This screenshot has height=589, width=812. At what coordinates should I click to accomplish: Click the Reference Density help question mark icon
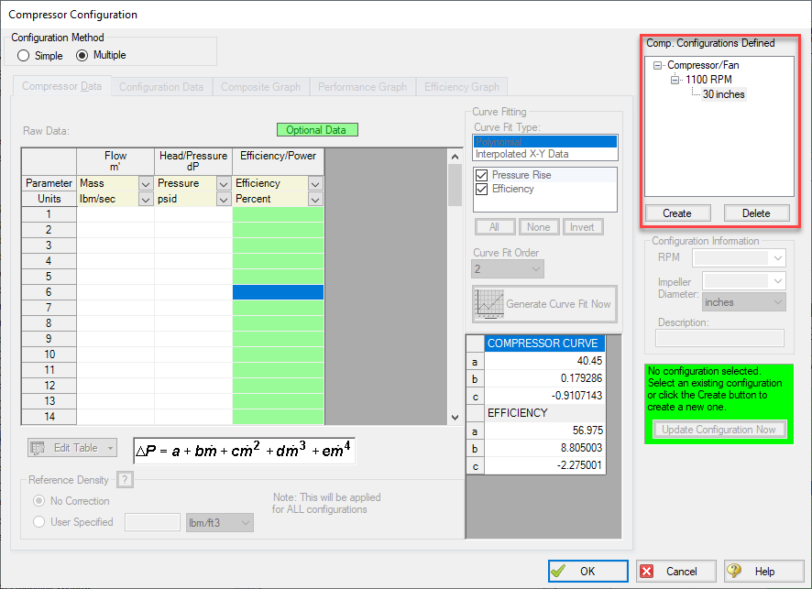tap(126, 480)
